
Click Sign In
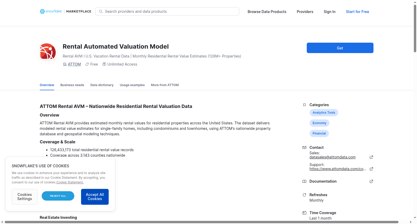(x=329, y=12)
